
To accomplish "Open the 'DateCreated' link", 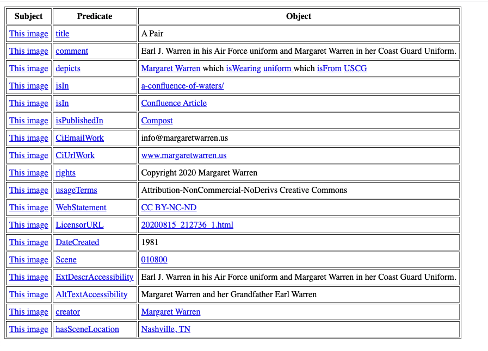I will point(77,242).
